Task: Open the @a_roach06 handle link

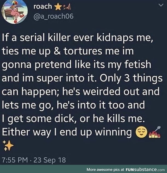Action: (x=53, y=16)
